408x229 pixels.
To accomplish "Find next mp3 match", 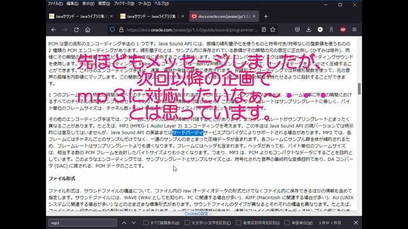I will click(134, 223).
